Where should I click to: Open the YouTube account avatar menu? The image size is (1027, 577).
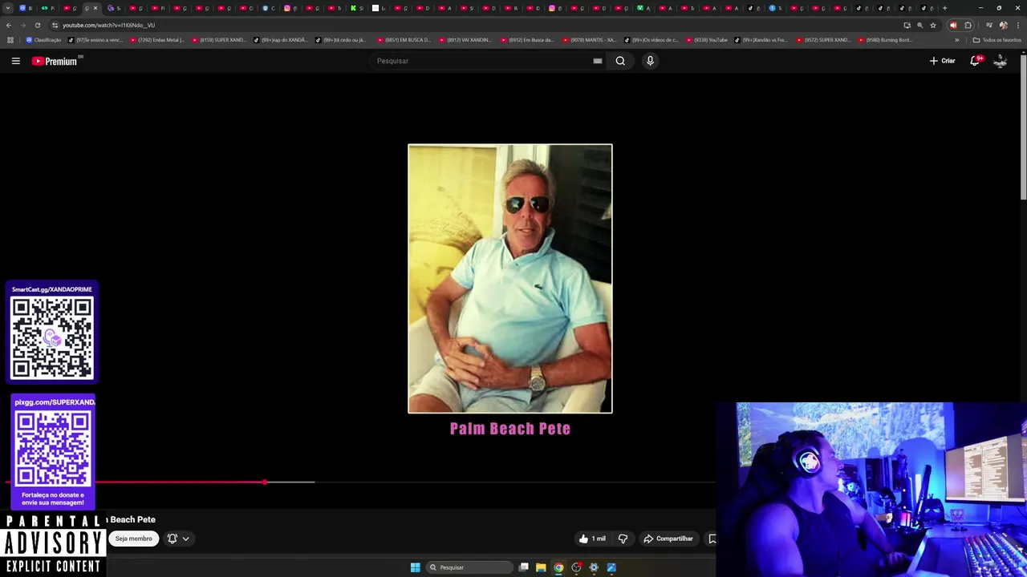coord(1000,61)
